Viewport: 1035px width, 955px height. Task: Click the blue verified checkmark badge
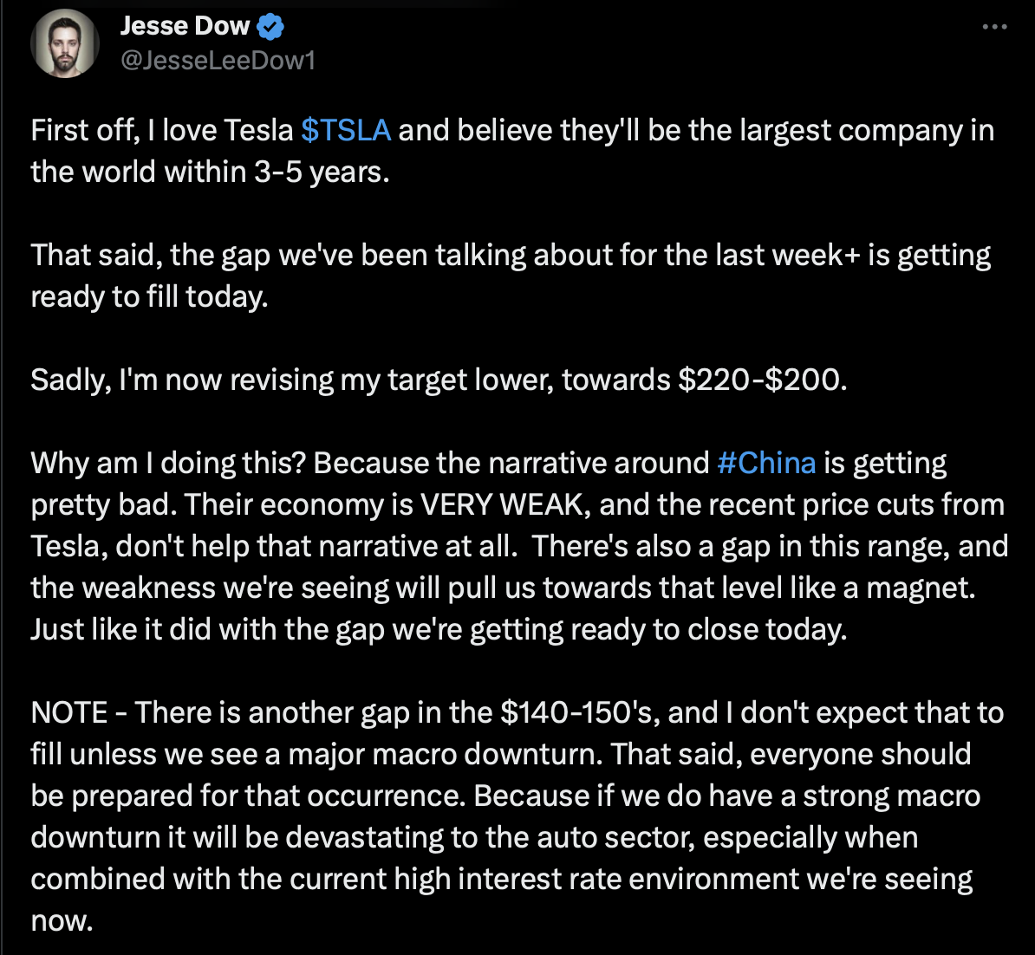270,27
